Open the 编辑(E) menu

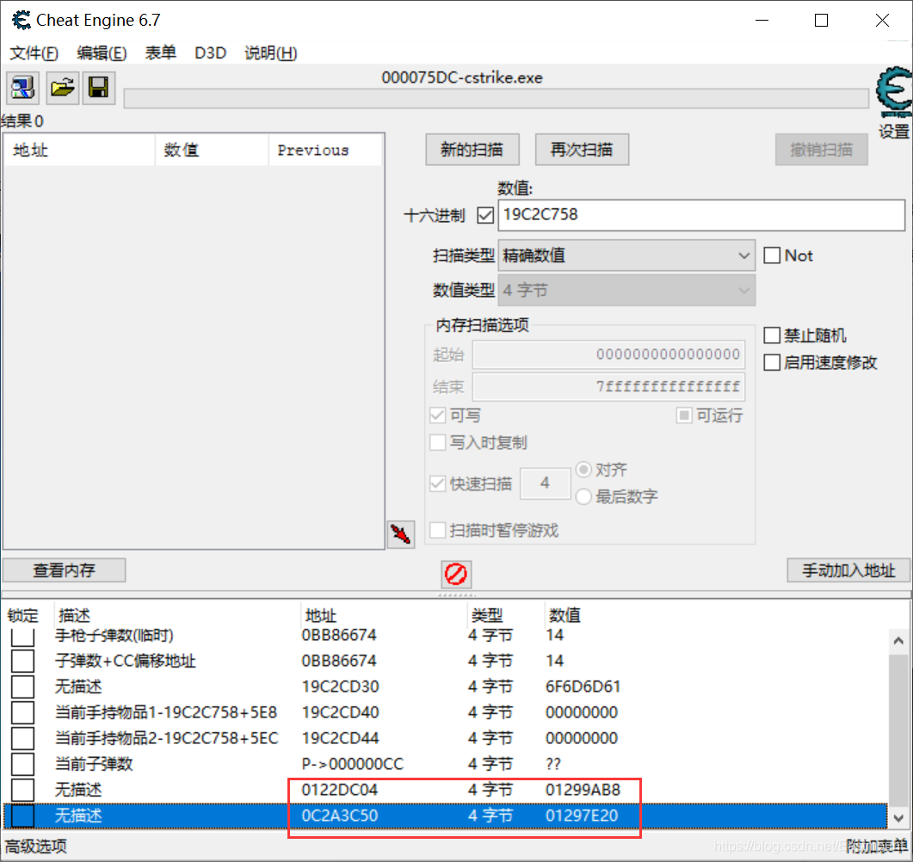[102, 53]
